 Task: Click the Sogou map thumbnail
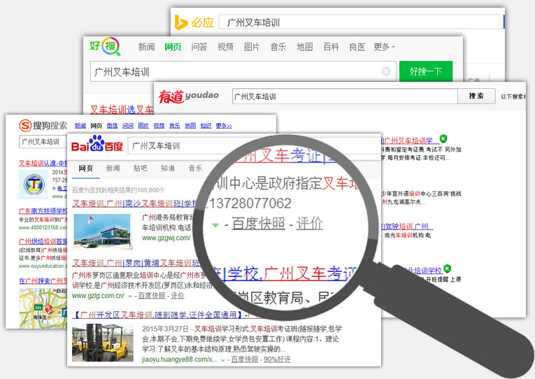tap(43, 309)
